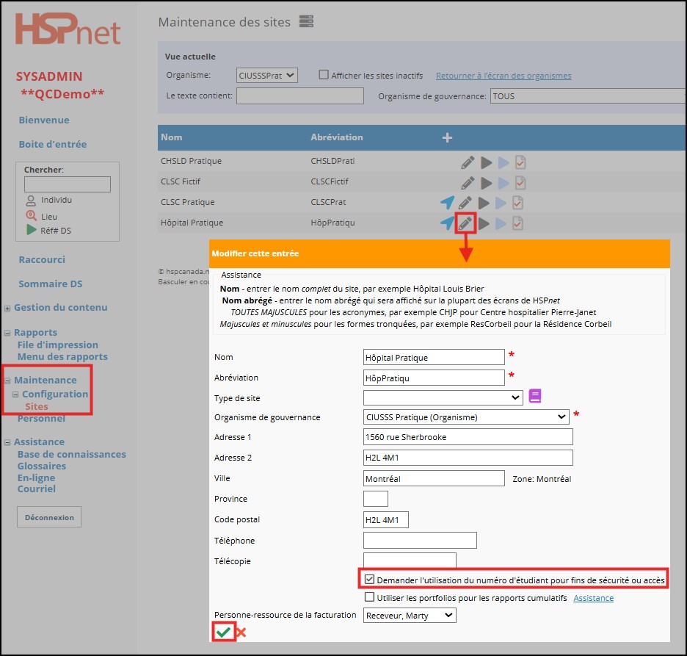Click the checklist icon for CHSLD Pratique row

point(520,162)
